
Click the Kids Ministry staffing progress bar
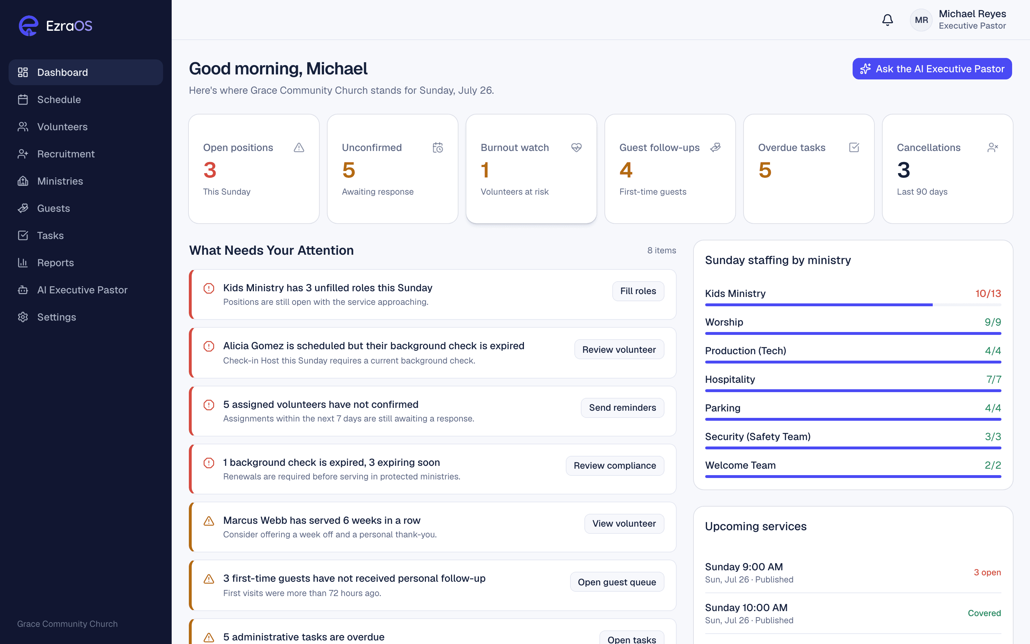click(853, 304)
